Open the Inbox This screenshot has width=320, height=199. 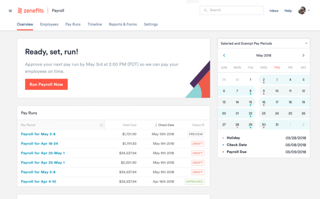tap(274, 11)
